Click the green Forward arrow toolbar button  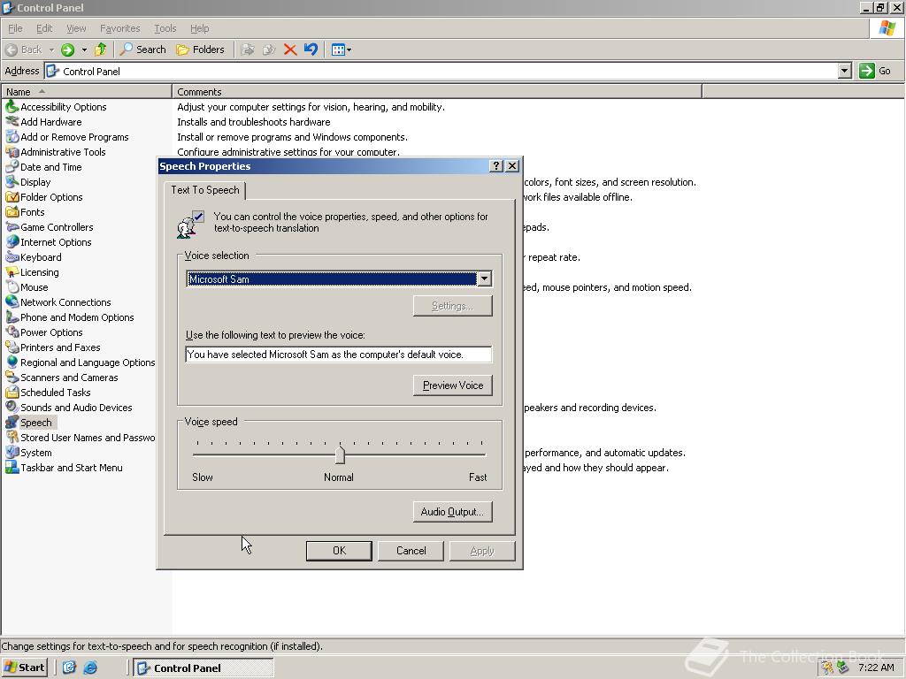(67, 50)
